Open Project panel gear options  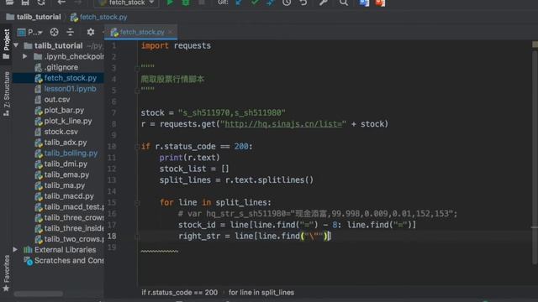click(x=91, y=32)
